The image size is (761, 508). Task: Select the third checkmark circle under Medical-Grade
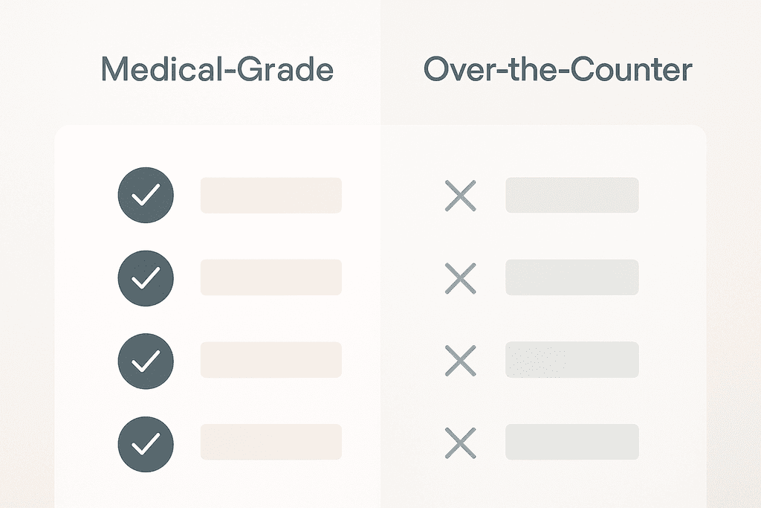click(x=146, y=360)
